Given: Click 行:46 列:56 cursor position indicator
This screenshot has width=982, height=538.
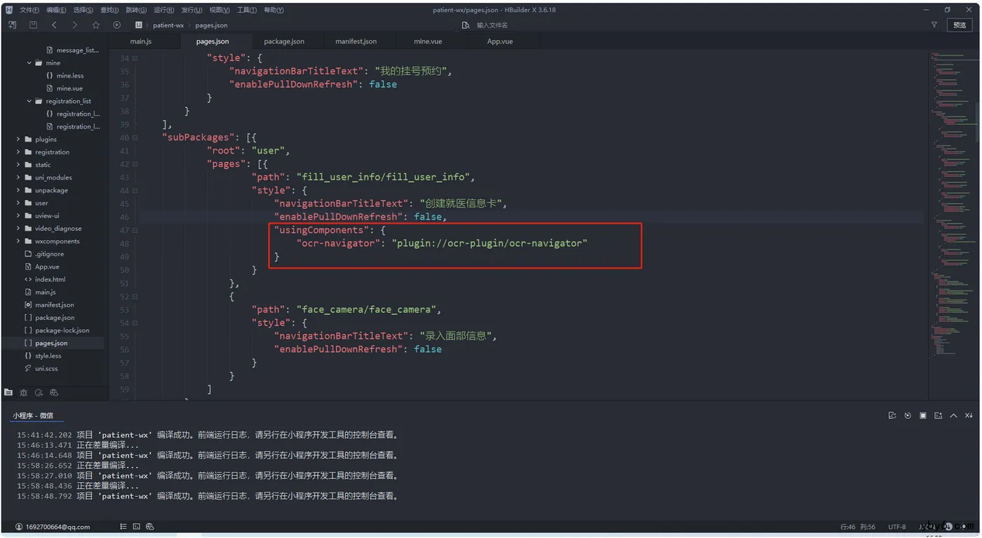Looking at the screenshot, I should [x=858, y=527].
